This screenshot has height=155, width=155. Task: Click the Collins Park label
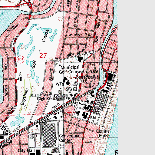(x=103, y=133)
